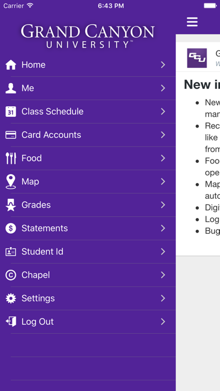
Task: Expand the Chapel row chevron
Action: tap(163, 275)
